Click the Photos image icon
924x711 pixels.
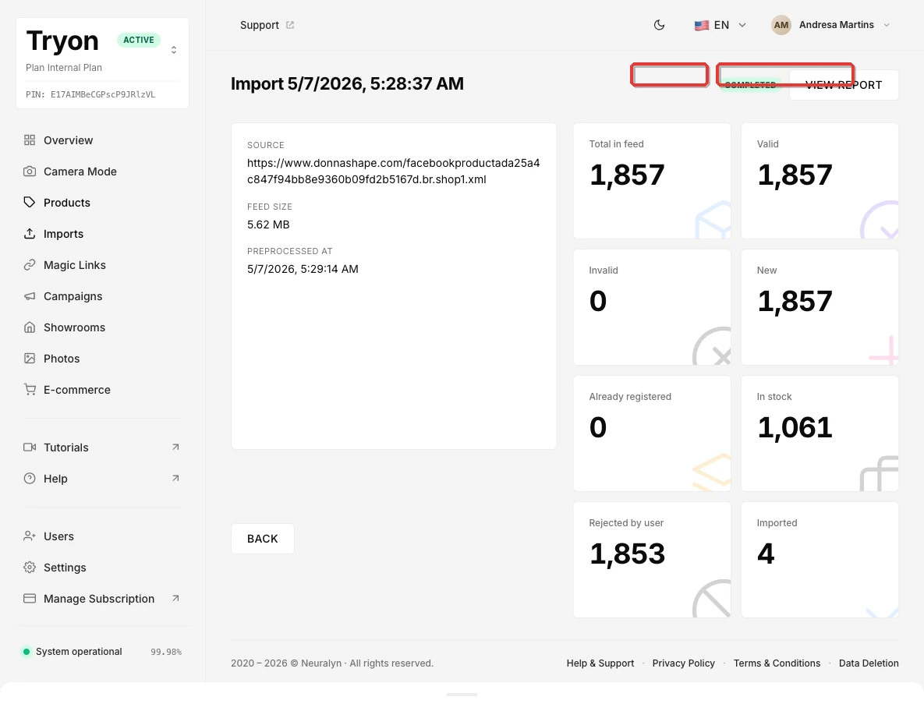click(x=30, y=359)
